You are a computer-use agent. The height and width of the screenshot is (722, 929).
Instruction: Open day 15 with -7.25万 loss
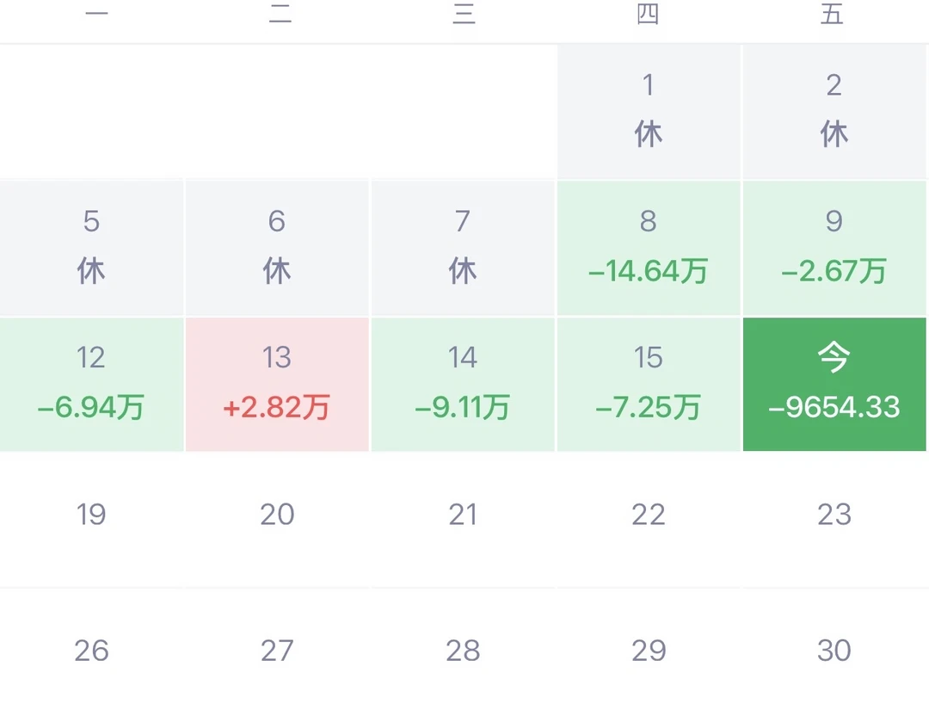coord(649,384)
